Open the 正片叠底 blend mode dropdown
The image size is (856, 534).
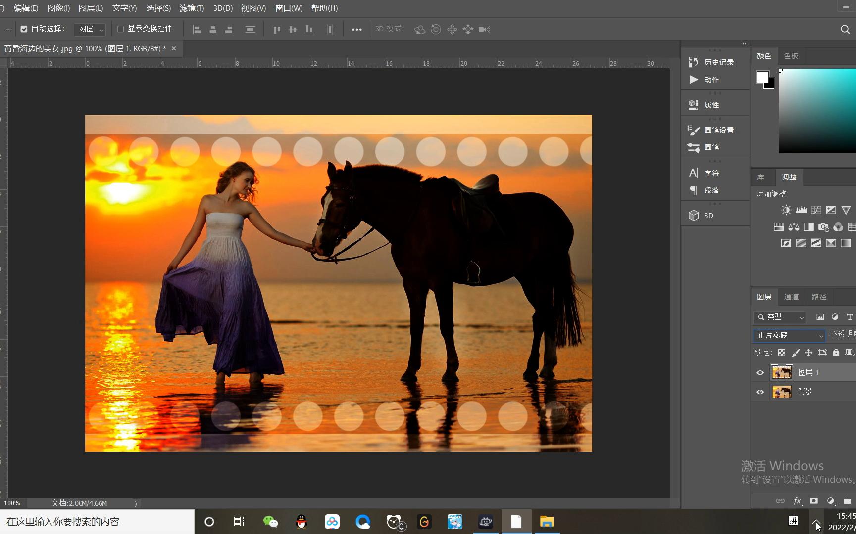click(789, 335)
